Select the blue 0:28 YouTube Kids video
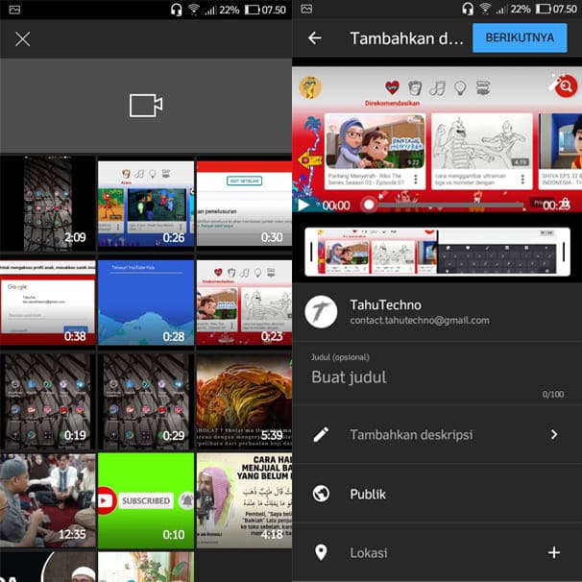The height and width of the screenshot is (582, 582). 146,302
